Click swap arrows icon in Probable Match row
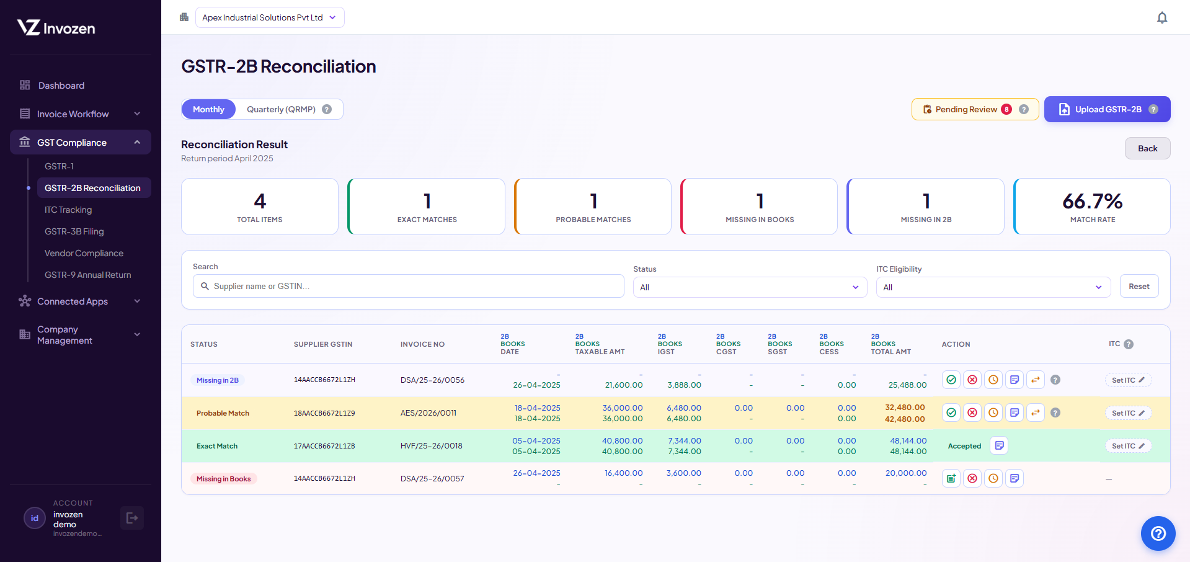Screen dimensions: 1190x562 tap(1036, 413)
